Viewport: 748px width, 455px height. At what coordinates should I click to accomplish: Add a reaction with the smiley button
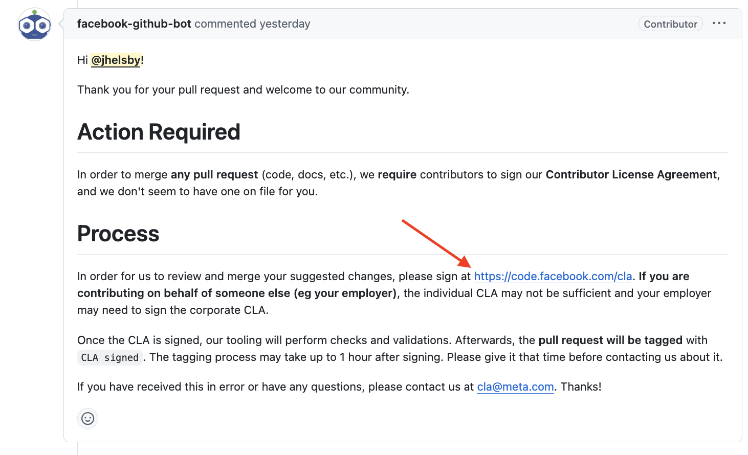(x=88, y=419)
